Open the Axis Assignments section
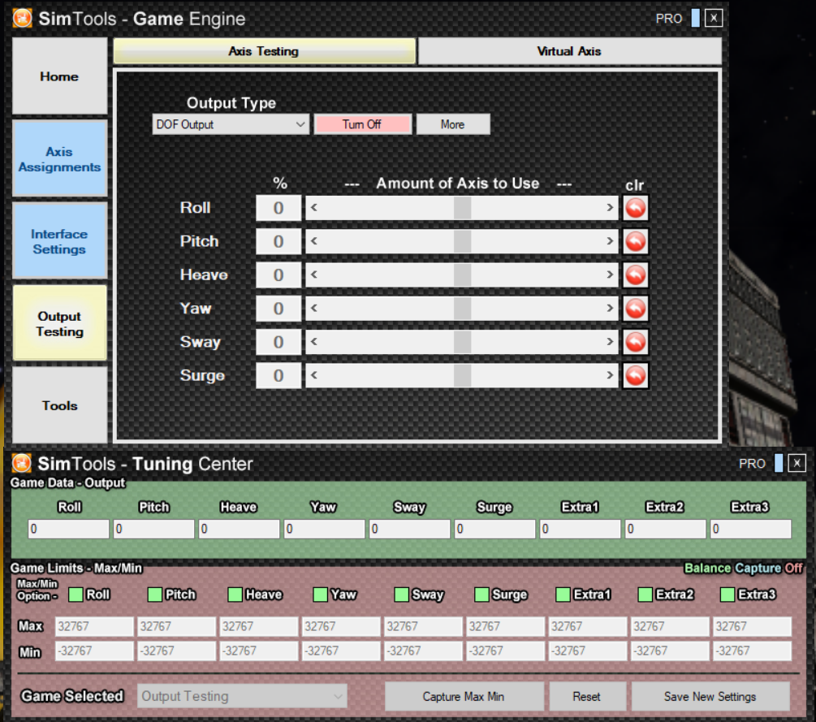 click(59, 159)
